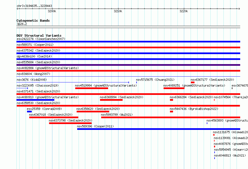Click the nsv834604 (Wong2007) label

33,74
